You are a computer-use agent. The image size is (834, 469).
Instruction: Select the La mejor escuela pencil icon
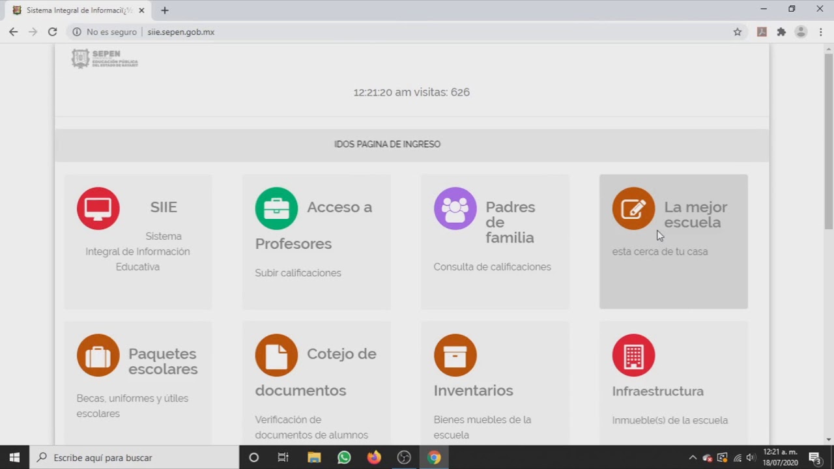[633, 208]
